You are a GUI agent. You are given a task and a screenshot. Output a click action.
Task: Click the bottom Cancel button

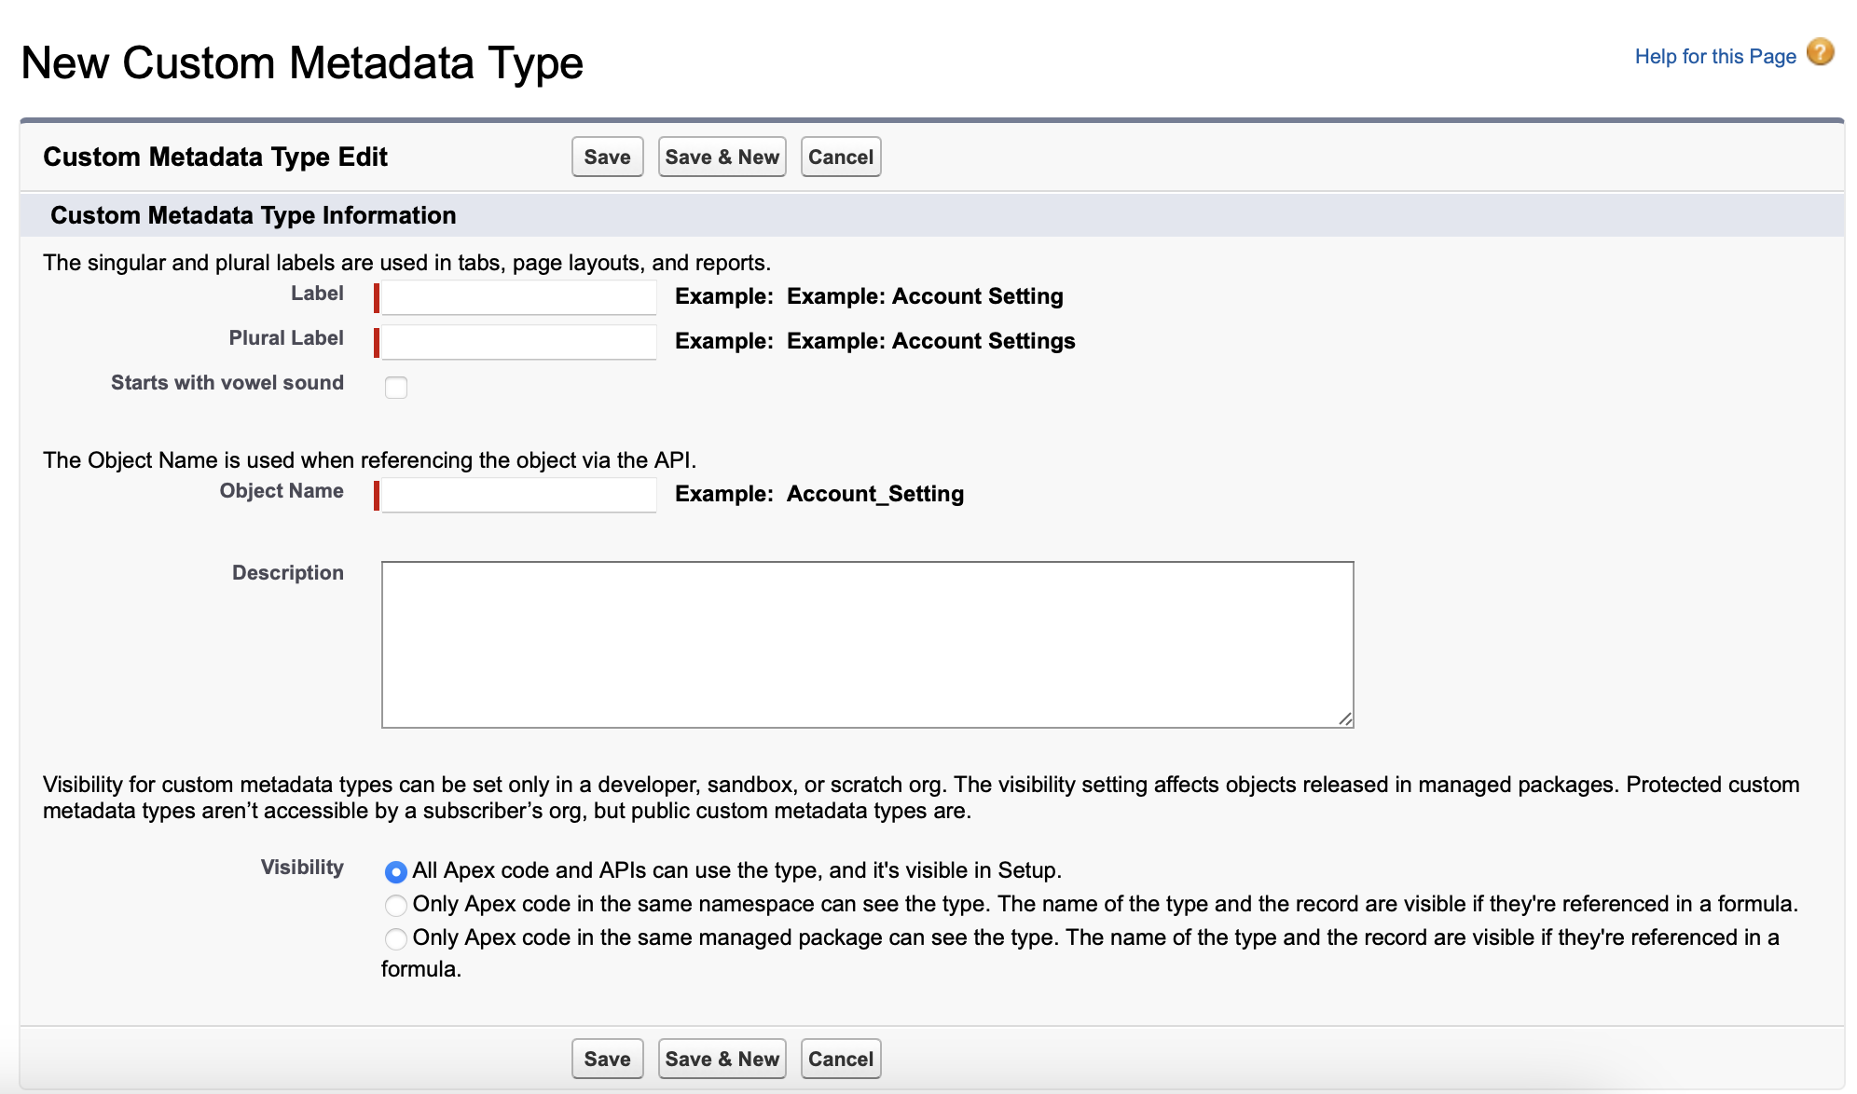point(840,1059)
